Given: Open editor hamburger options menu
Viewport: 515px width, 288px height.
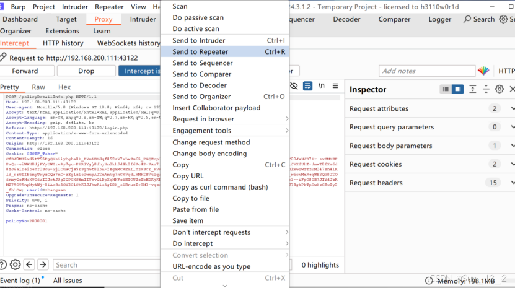Looking at the screenshot, I should click(335, 86).
